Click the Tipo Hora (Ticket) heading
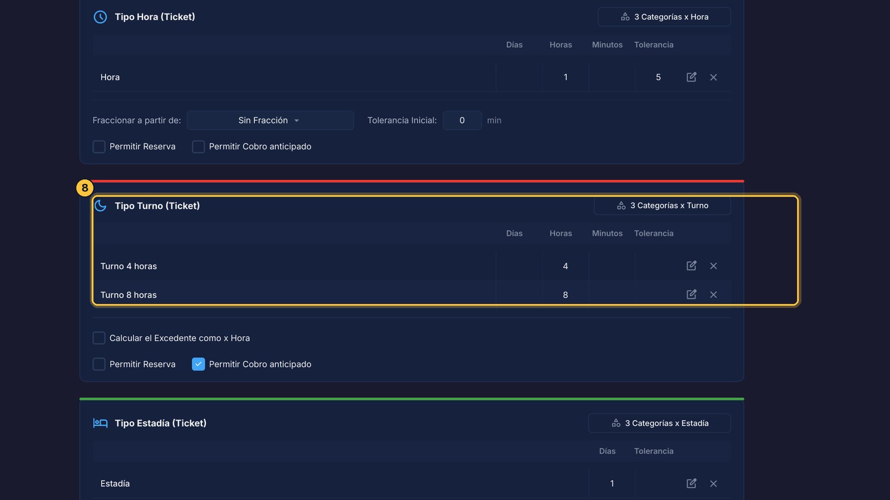The height and width of the screenshot is (500, 890). (155, 17)
